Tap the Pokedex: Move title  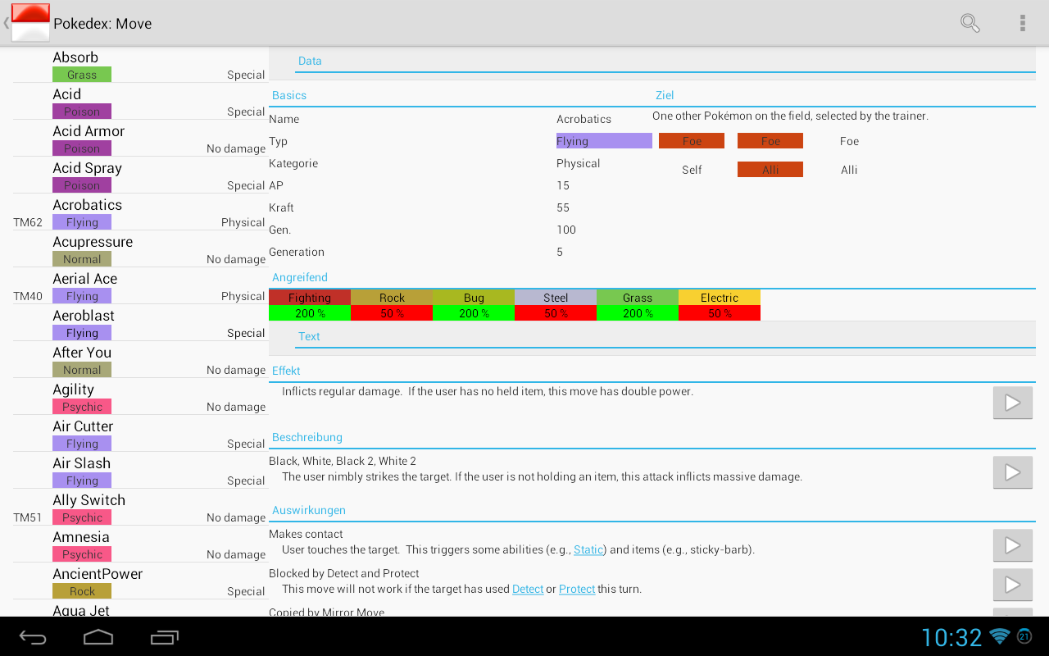coord(102,24)
